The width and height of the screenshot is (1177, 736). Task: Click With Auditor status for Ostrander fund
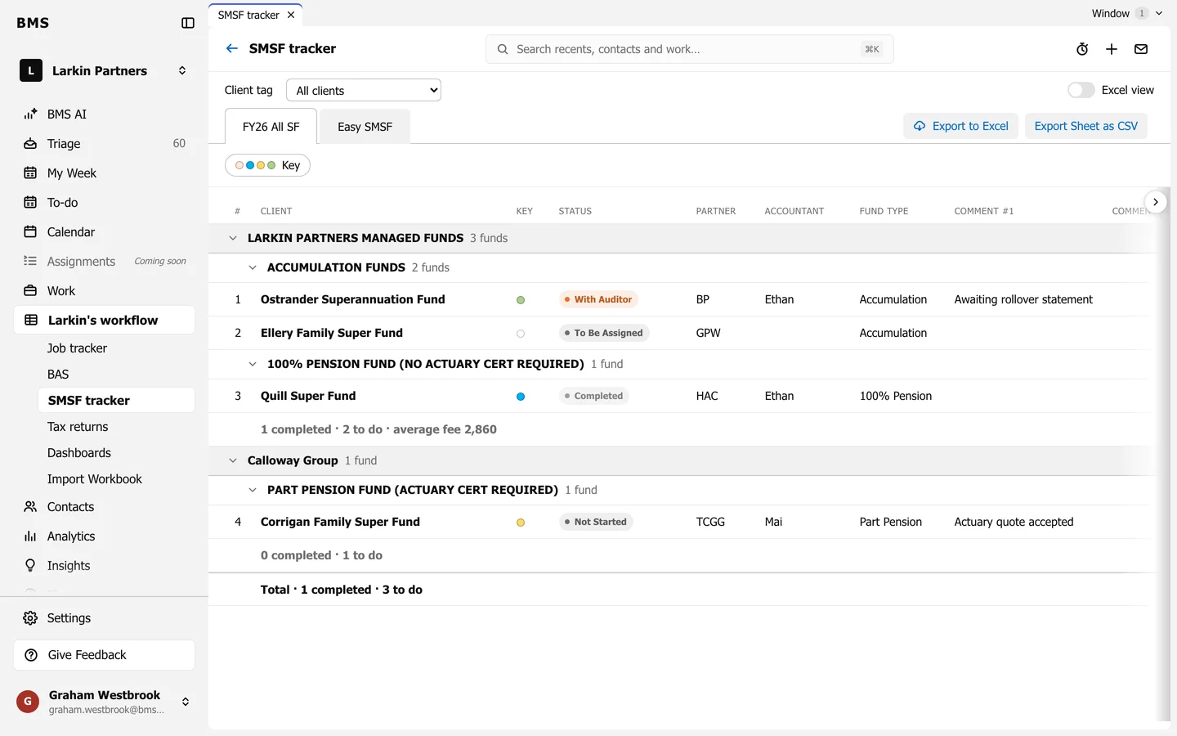598,299
